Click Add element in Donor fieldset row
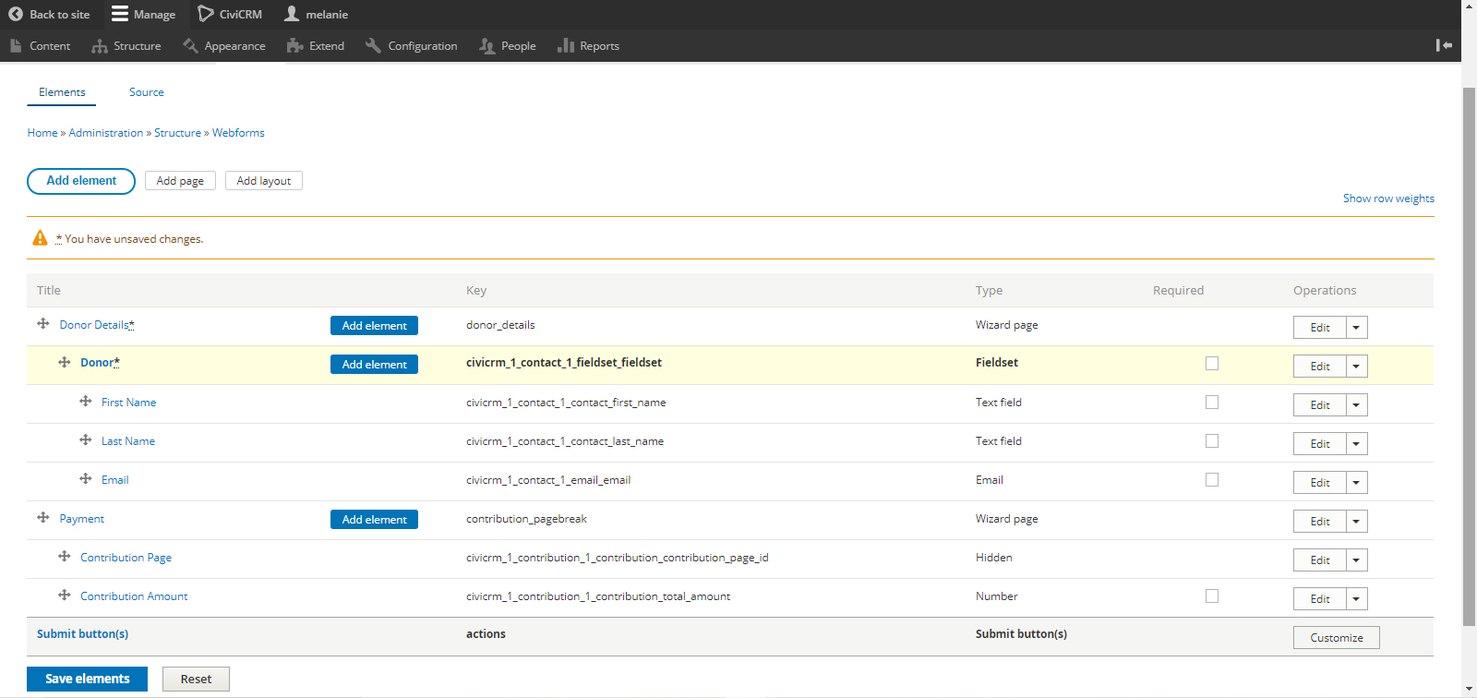The width and height of the screenshot is (1477, 698). [374, 365]
